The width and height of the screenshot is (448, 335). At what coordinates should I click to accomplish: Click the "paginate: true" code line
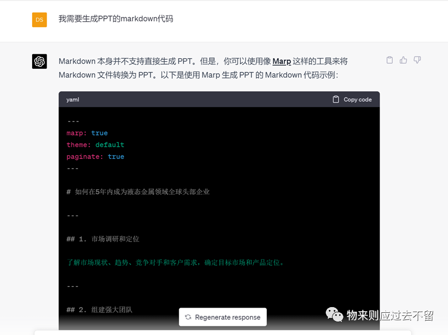tap(95, 157)
